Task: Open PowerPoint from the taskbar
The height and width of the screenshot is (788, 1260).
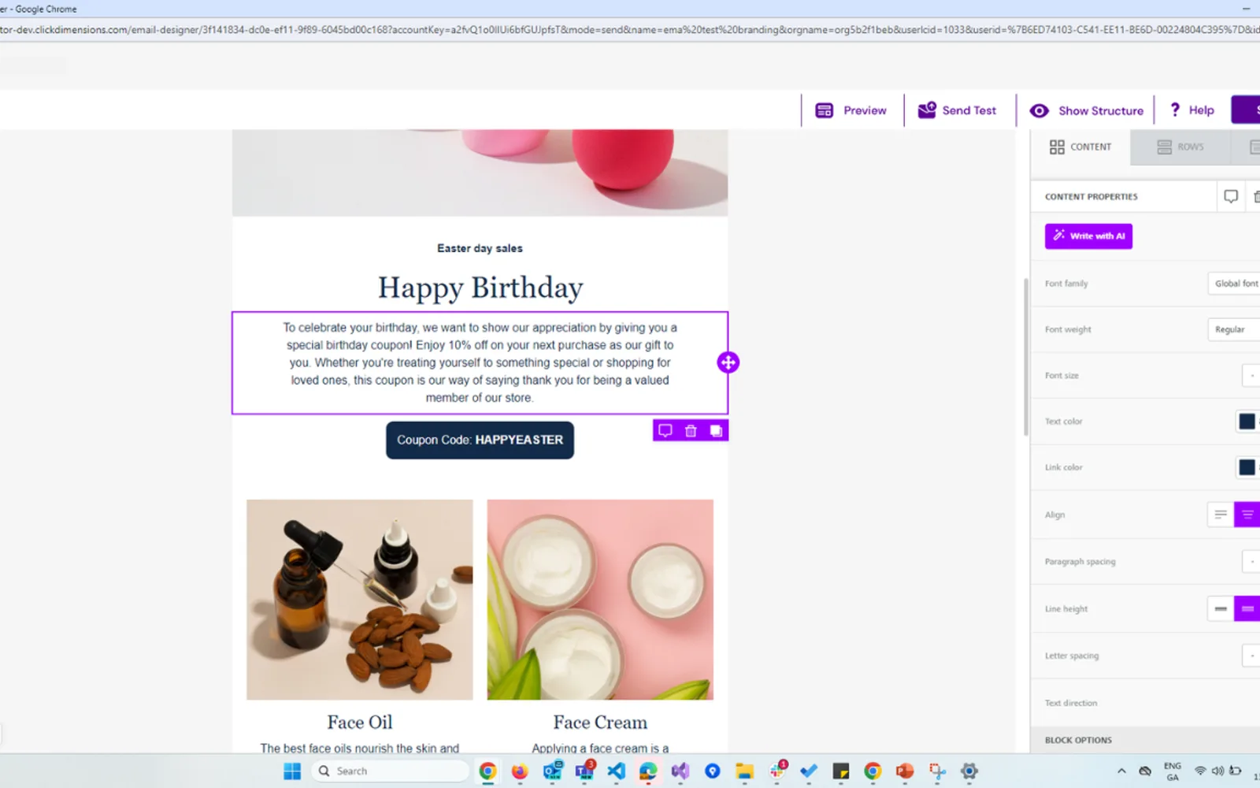Action: [905, 771]
